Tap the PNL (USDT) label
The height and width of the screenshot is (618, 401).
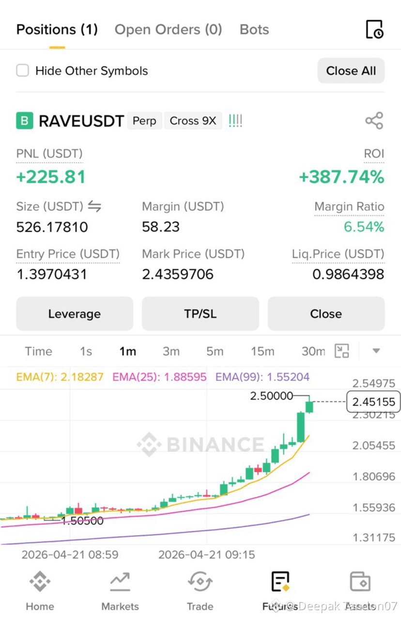coord(49,154)
